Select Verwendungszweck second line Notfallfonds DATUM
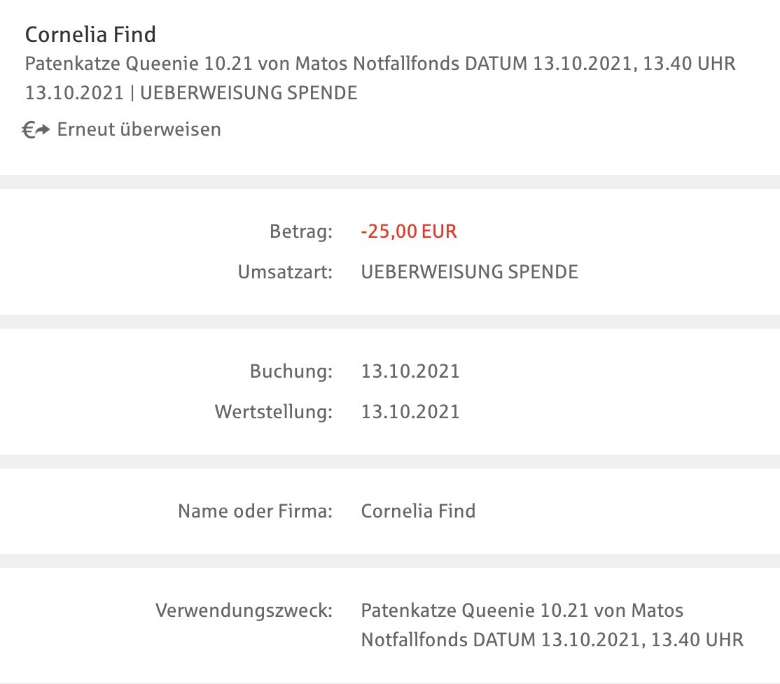This screenshot has width=780, height=684. (x=552, y=640)
